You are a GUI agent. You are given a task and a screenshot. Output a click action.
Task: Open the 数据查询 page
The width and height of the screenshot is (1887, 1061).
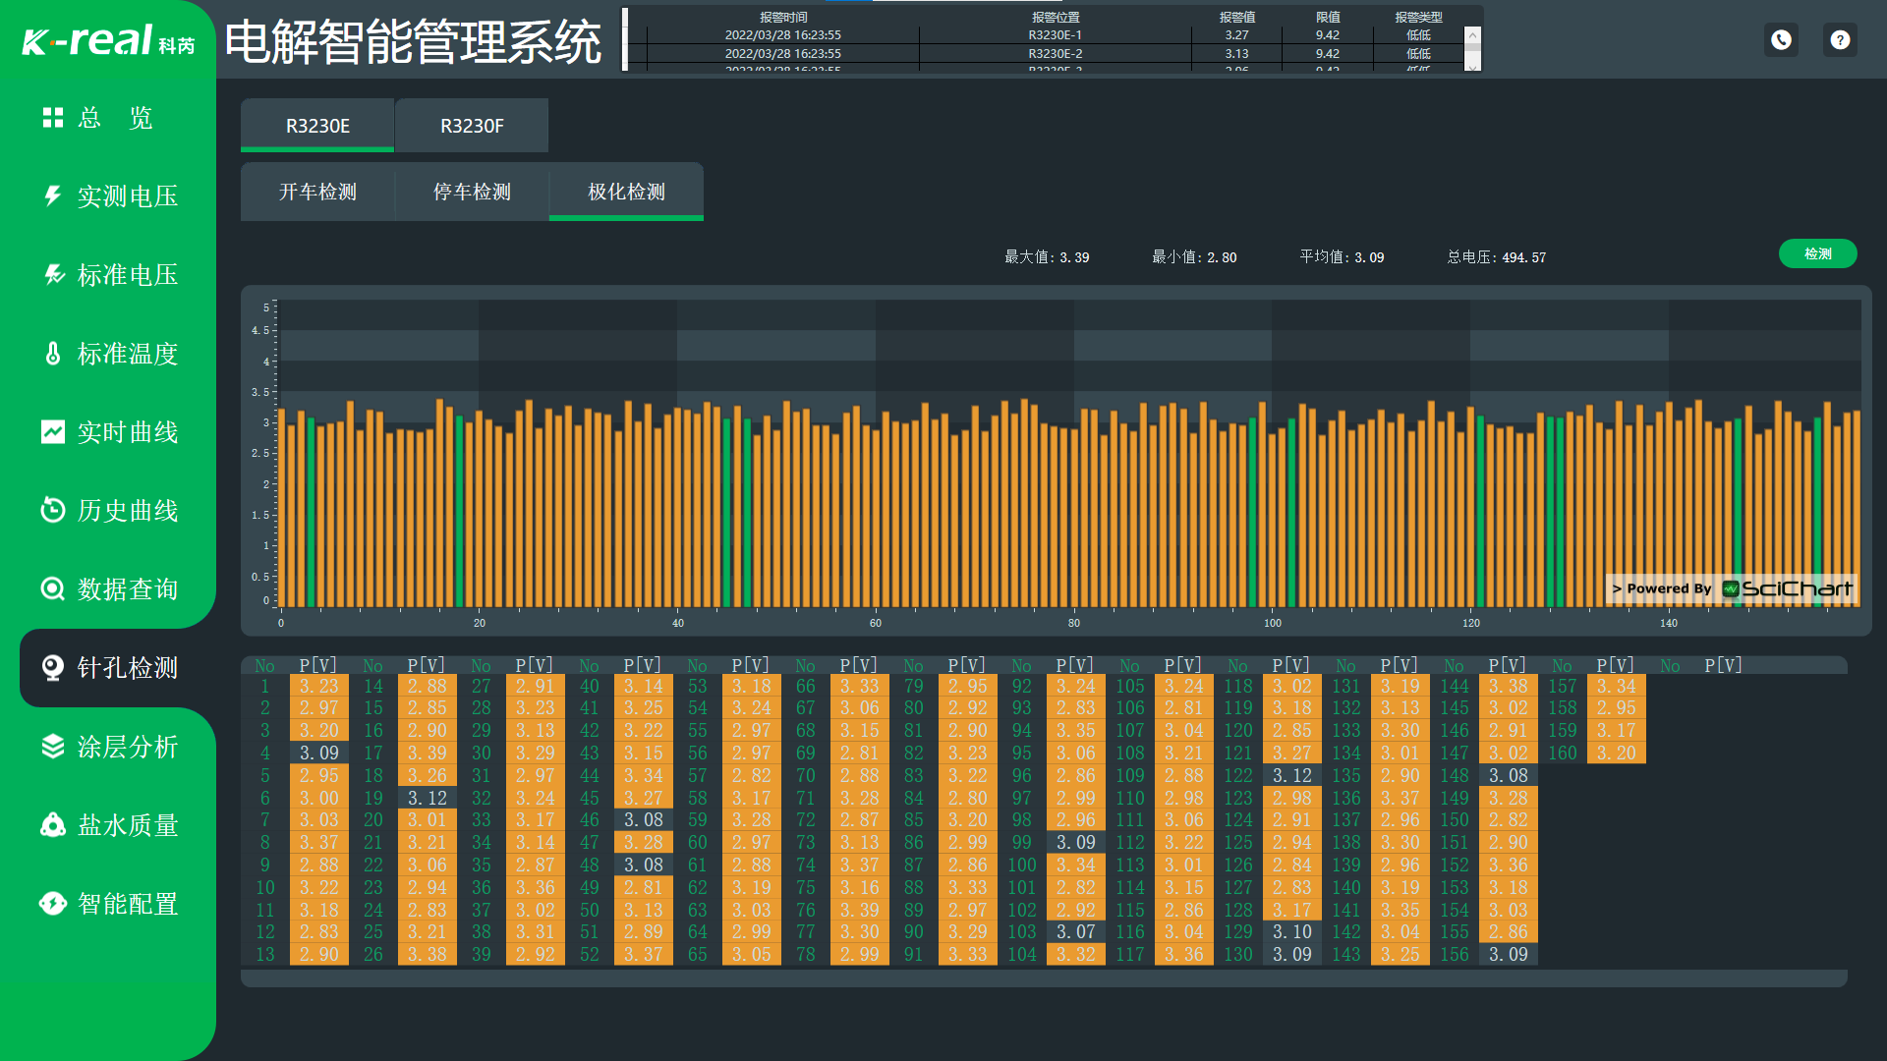[108, 589]
